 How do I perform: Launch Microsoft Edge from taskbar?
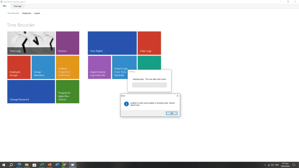click(x=19, y=165)
